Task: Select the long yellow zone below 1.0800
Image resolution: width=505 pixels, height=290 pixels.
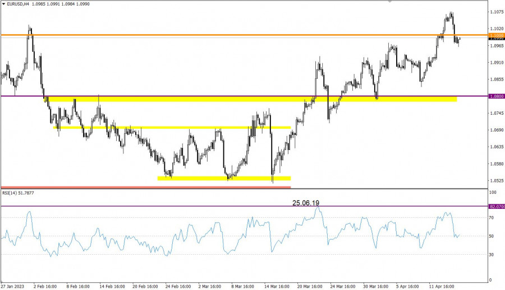Action: pyautogui.click(x=252, y=100)
